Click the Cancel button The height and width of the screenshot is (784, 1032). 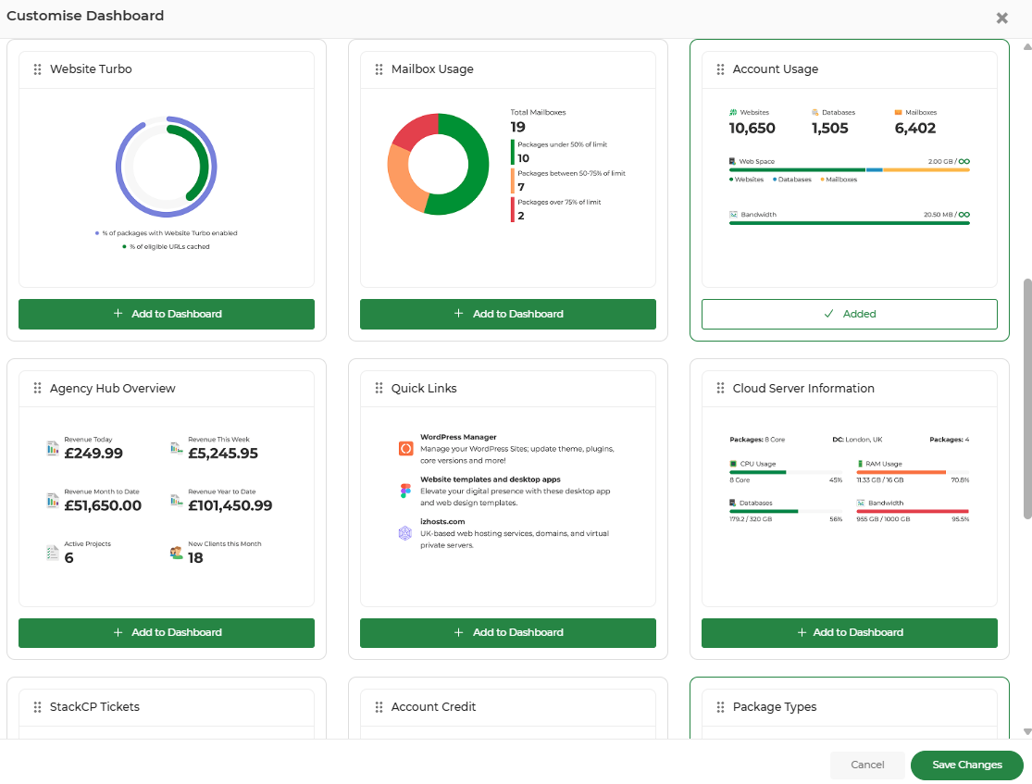pos(867,765)
